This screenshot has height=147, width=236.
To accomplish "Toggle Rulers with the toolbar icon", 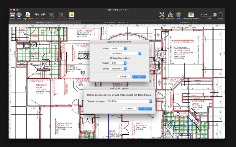I will 71,15.
